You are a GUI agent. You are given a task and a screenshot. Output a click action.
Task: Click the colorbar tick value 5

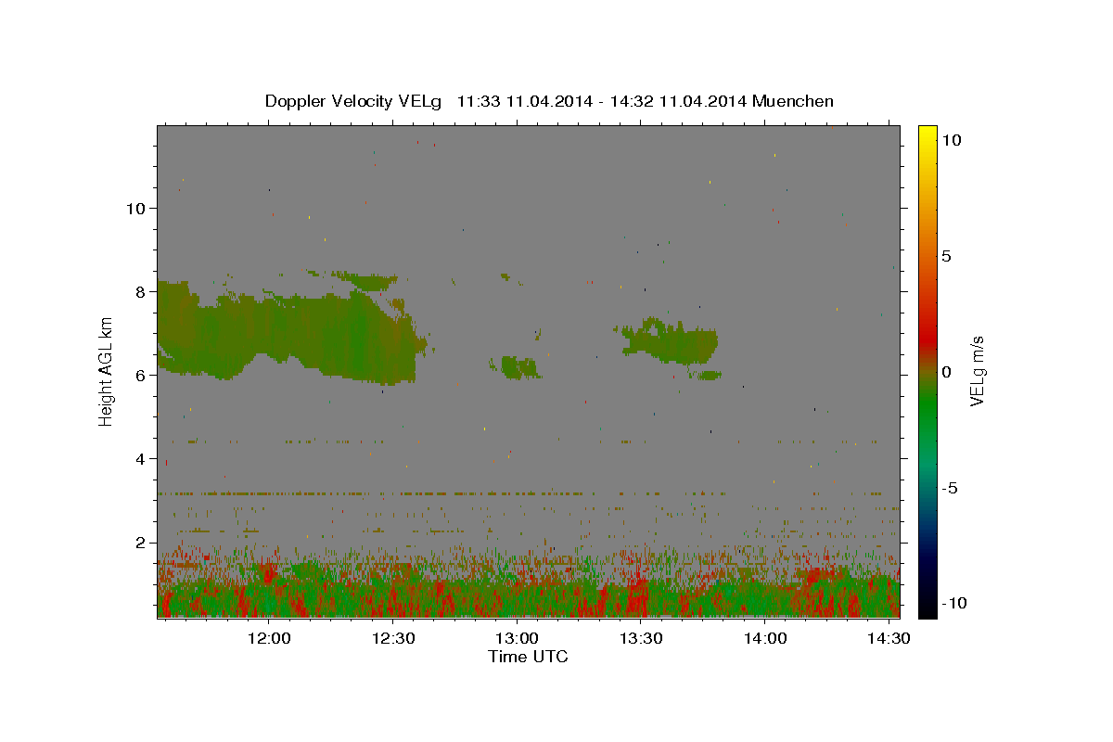pos(947,256)
